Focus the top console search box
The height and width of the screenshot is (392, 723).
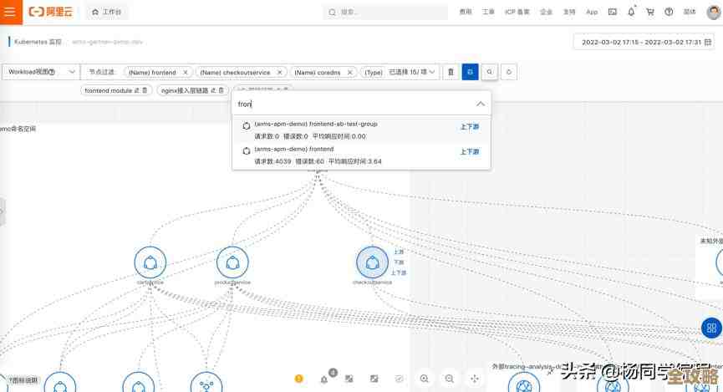click(385, 12)
